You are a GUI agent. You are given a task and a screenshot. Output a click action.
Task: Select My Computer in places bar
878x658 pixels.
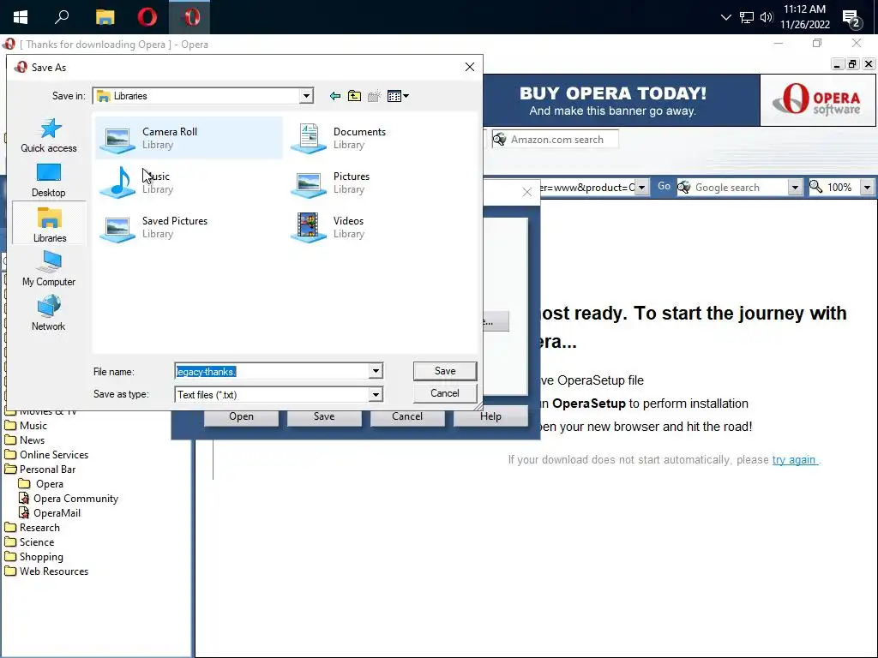tap(49, 269)
